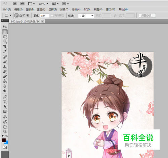Swap foreground and background colors

(x=7, y=136)
